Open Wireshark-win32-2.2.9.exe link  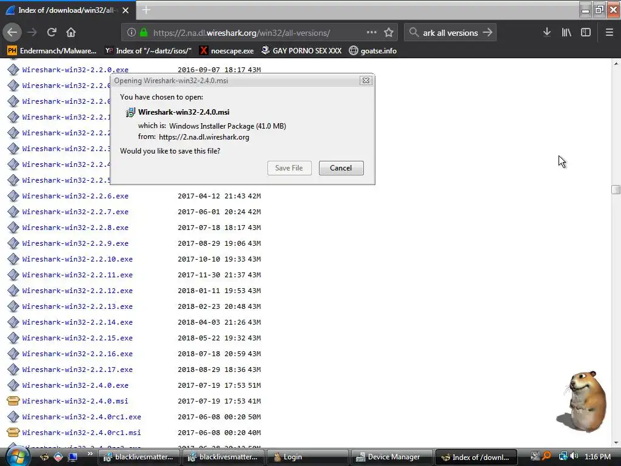coord(75,244)
